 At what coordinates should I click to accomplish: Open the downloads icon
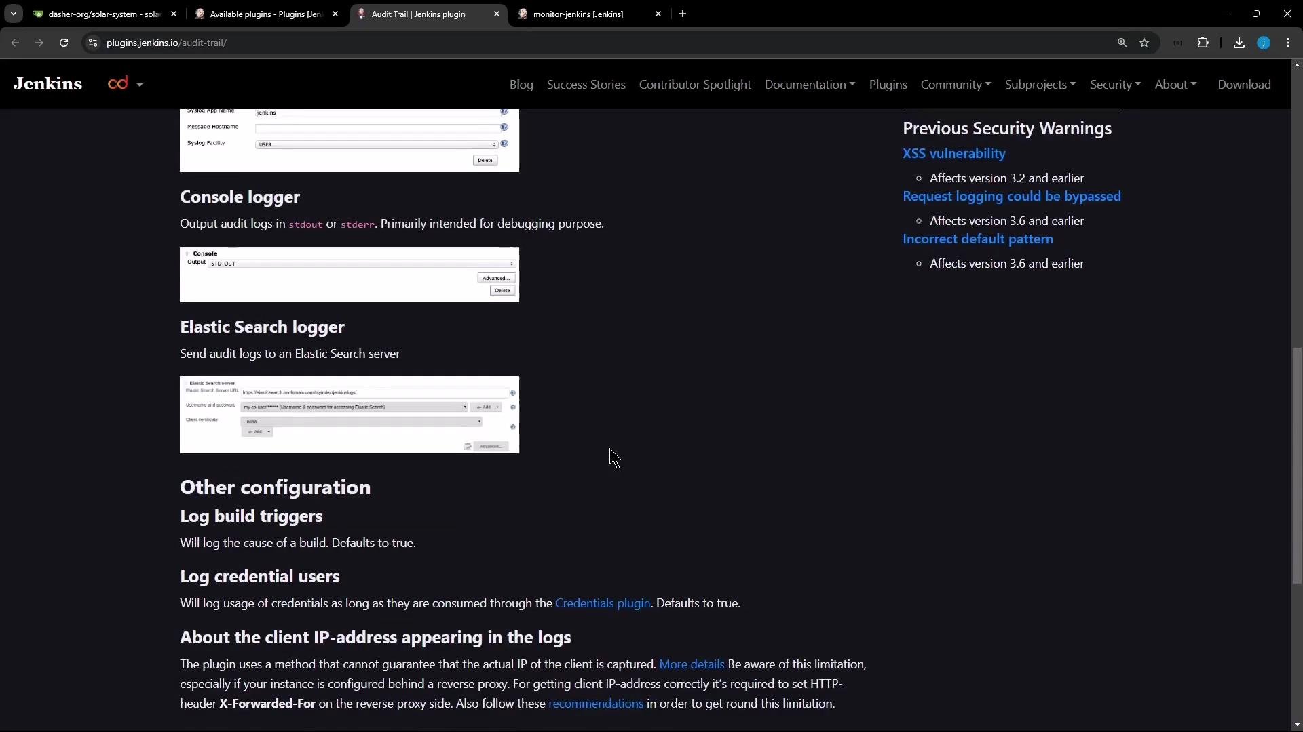pos(1239,43)
